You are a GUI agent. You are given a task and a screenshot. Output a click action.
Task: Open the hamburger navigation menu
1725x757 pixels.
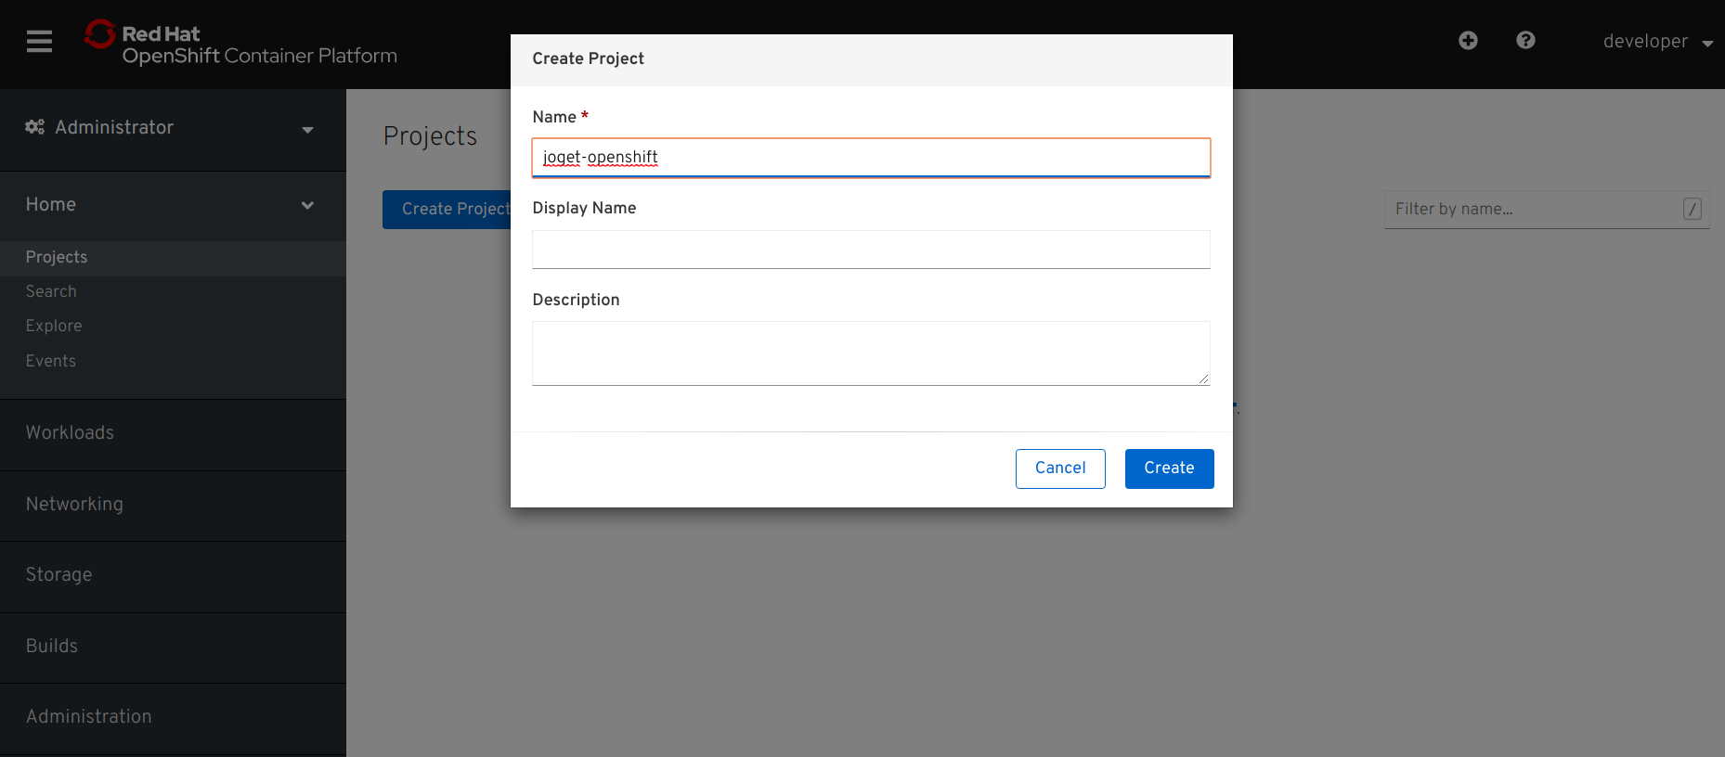39,42
